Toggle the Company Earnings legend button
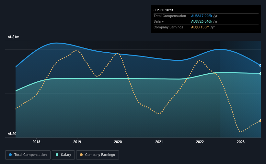Screen dimensions: 266x164 pyautogui.click(x=98, y=155)
